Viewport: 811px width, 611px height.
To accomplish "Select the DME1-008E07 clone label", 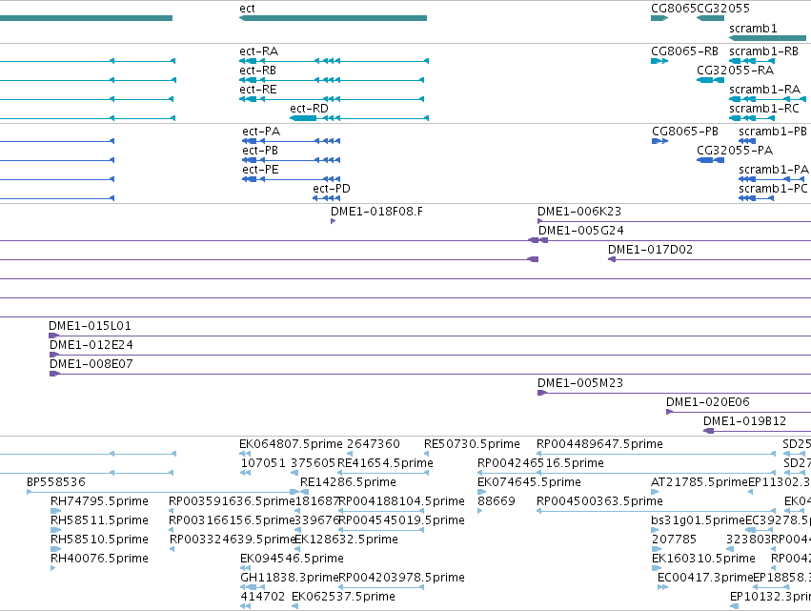I will click(91, 364).
